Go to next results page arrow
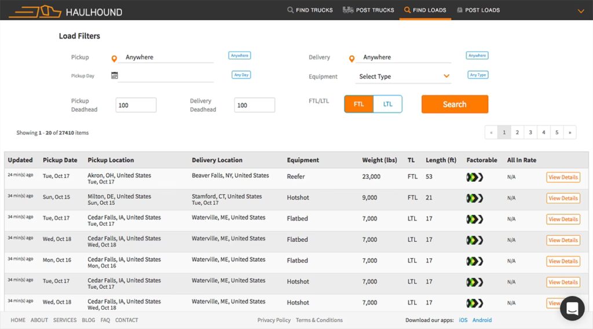 pyautogui.click(x=570, y=133)
